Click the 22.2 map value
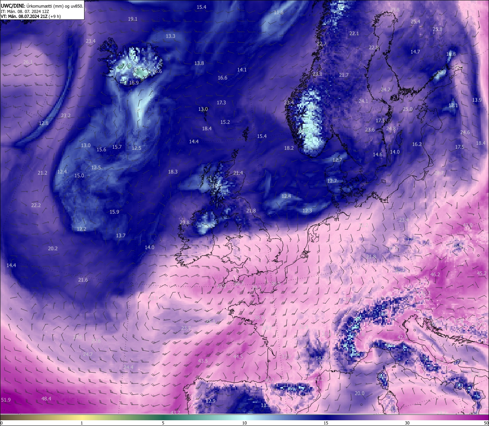The height and width of the screenshot is (426, 489). pos(36,205)
